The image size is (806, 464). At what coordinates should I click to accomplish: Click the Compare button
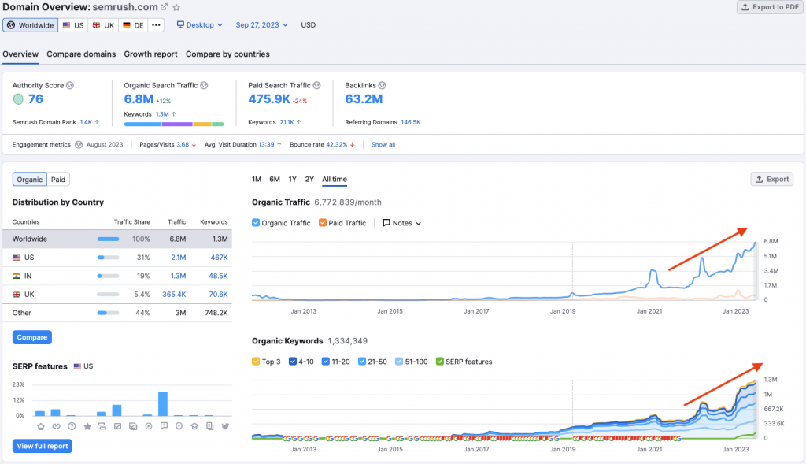(31, 337)
